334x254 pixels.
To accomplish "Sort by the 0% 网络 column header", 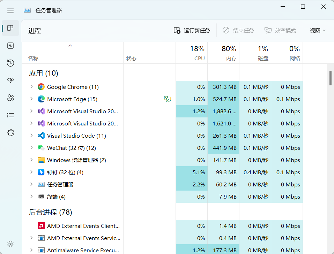I will pos(287,53).
